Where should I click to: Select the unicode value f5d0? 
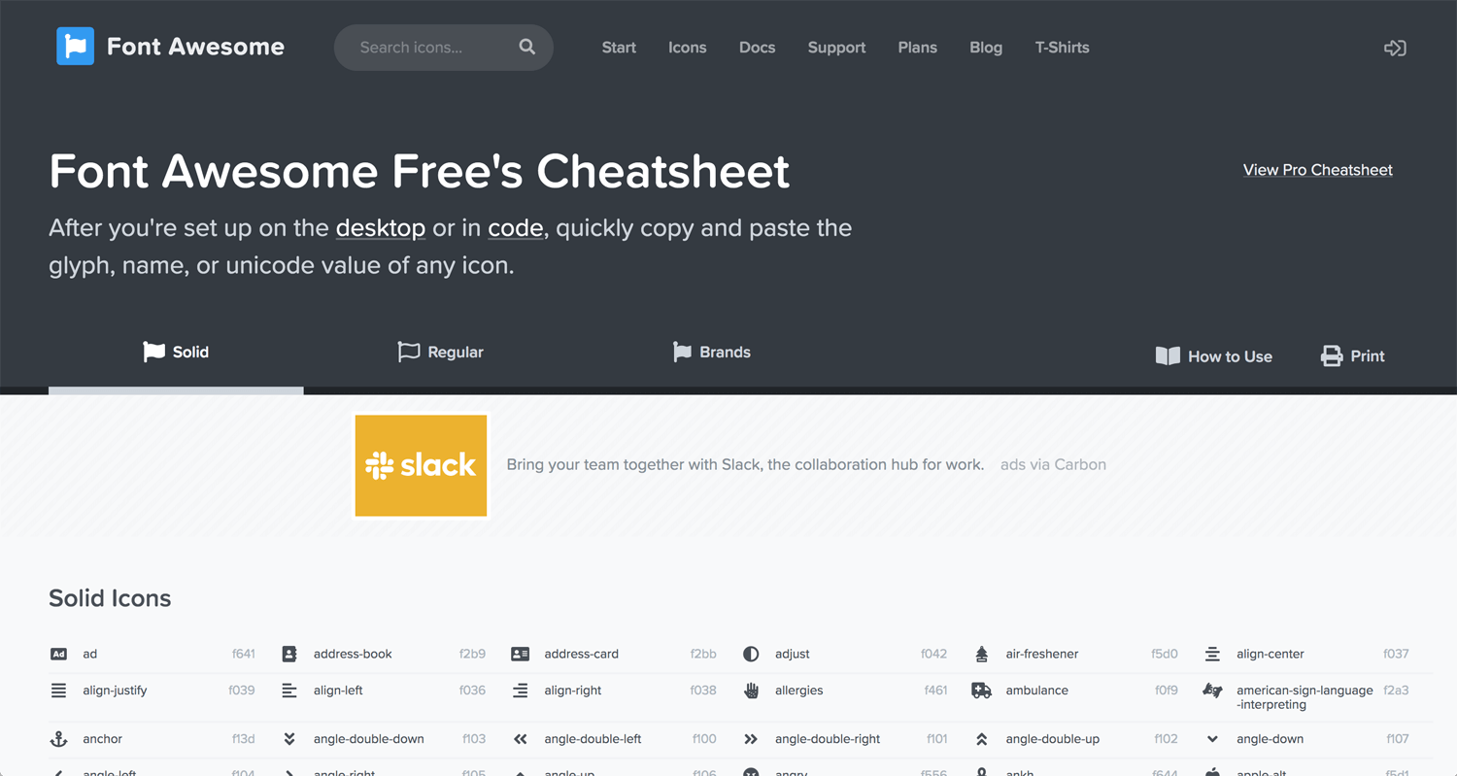tap(1165, 654)
